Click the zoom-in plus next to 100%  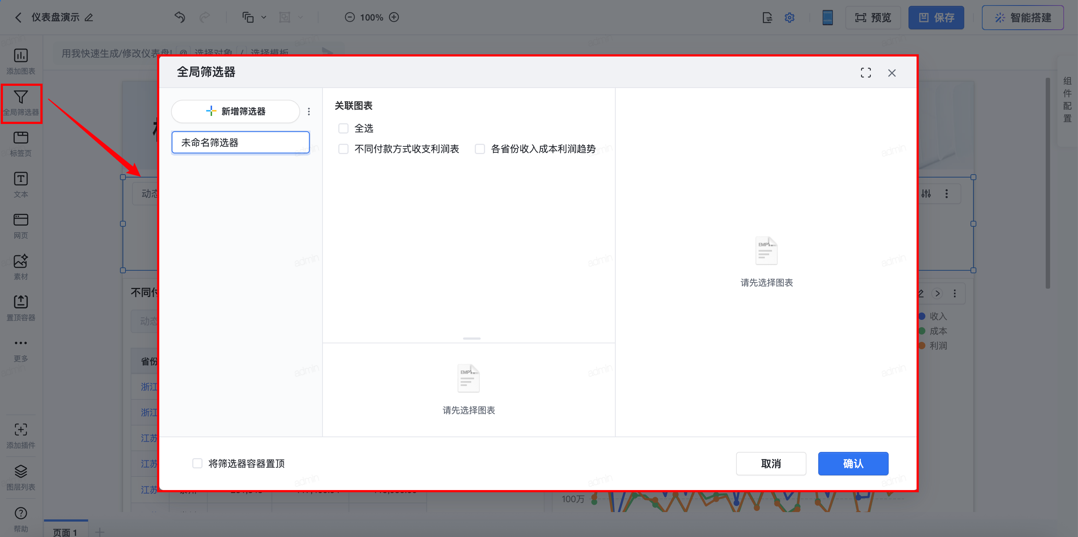[394, 17]
